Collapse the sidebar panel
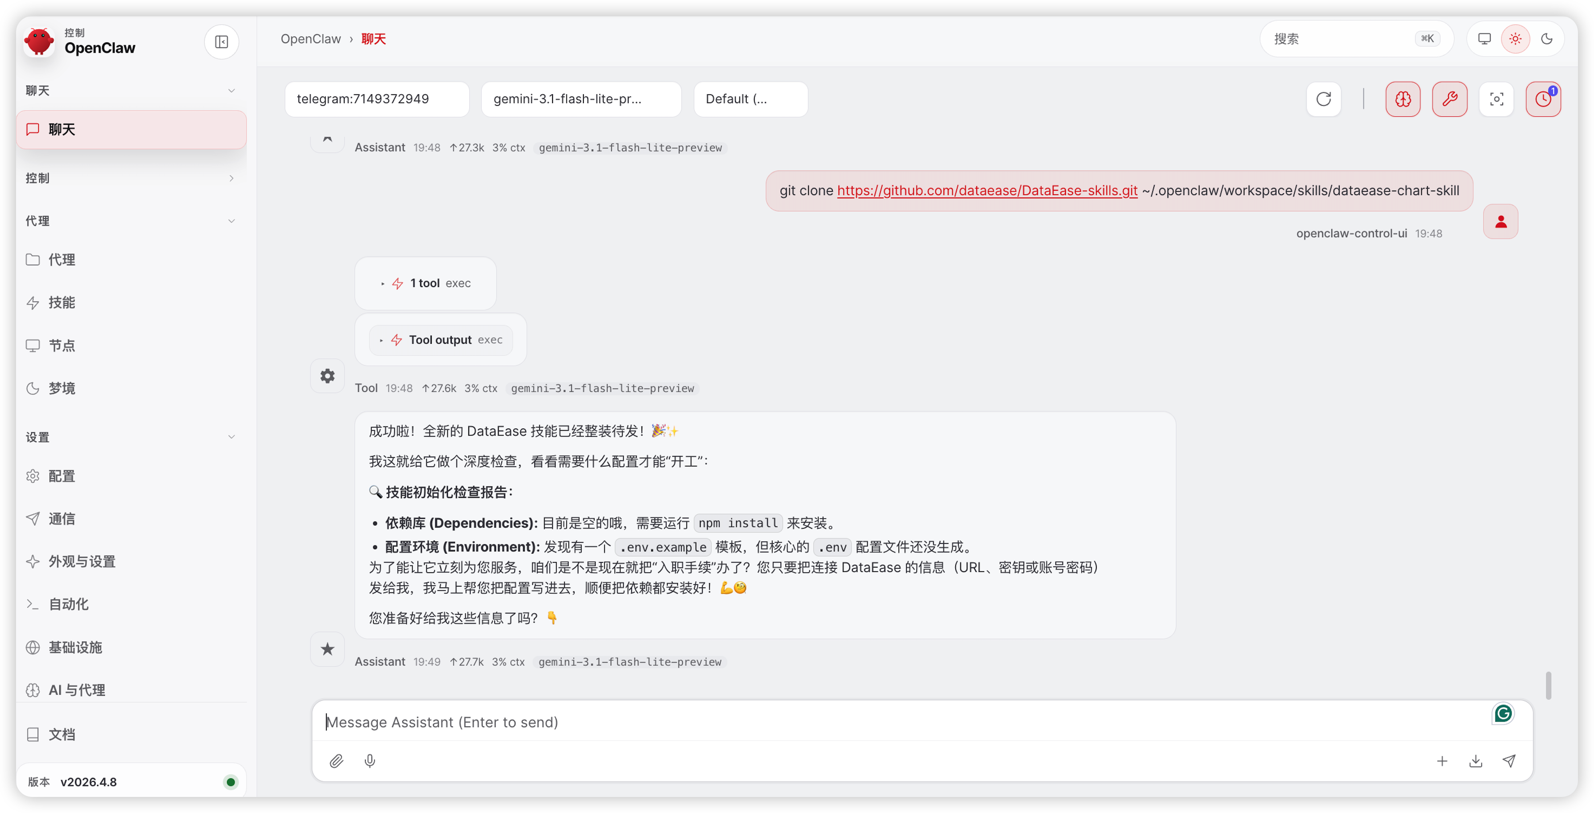The image size is (1594, 813). [222, 41]
